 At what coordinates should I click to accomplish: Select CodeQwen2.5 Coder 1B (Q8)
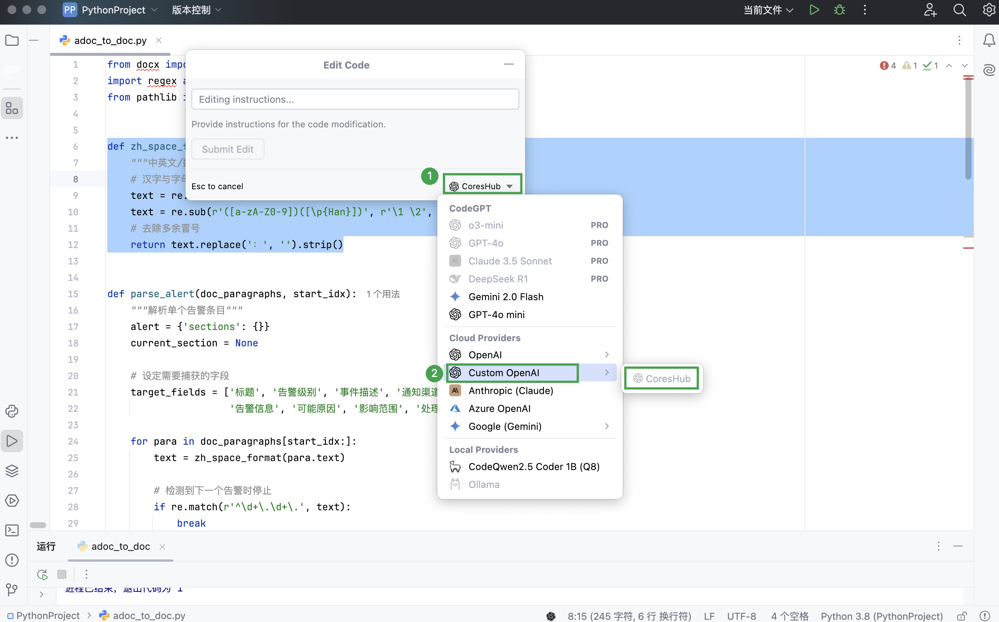click(529, 466)
